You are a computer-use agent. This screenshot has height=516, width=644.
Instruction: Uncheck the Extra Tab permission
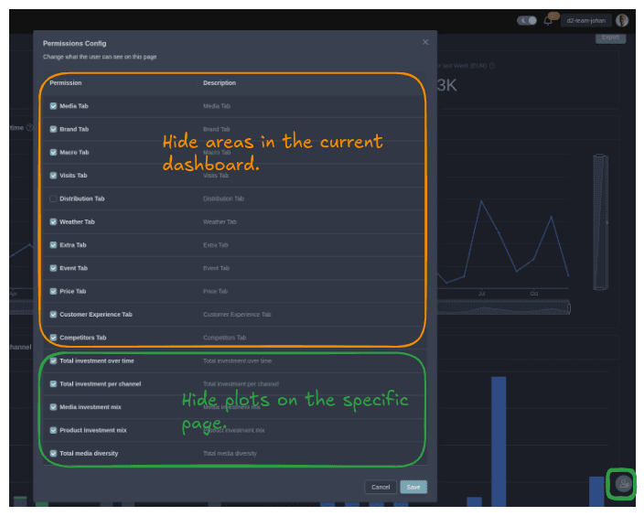(53, 245)
